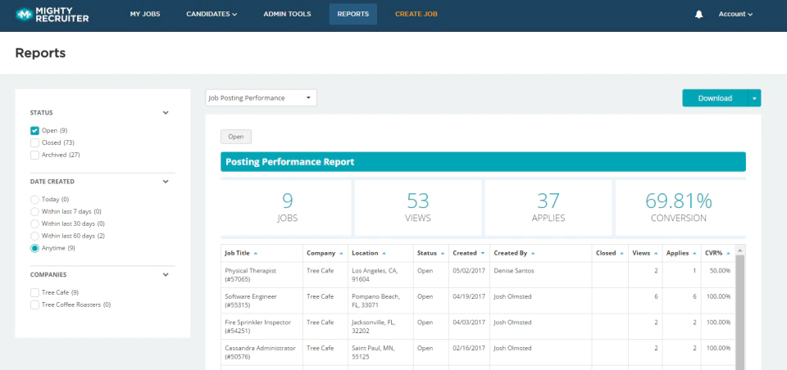Screen dimensions: 787x370
Task: Select Within last 60 days radio
Action: point(34,236)
